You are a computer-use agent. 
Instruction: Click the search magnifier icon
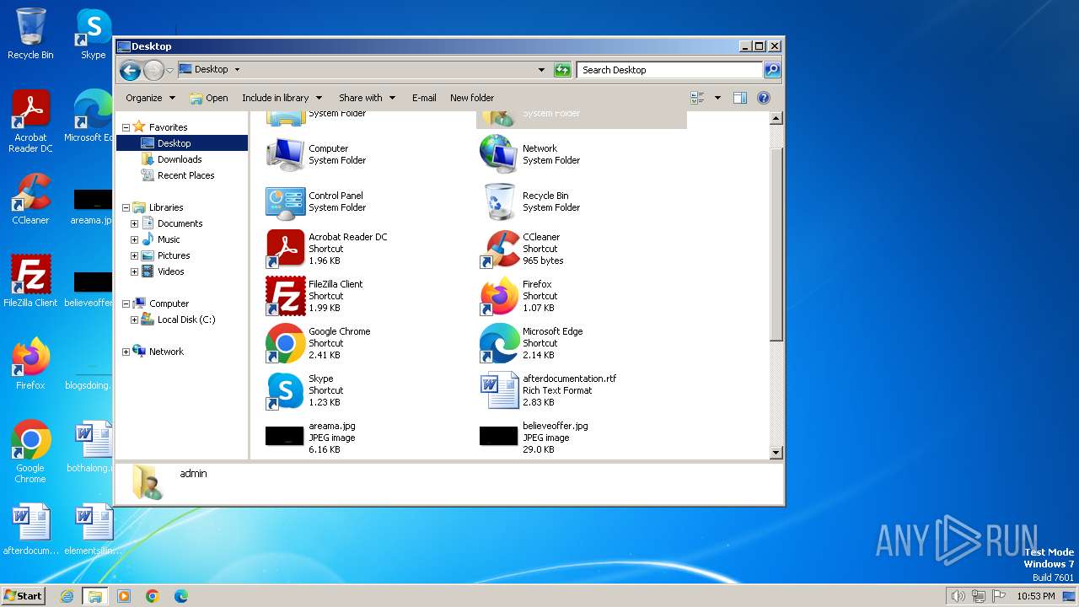pos(771,70)
